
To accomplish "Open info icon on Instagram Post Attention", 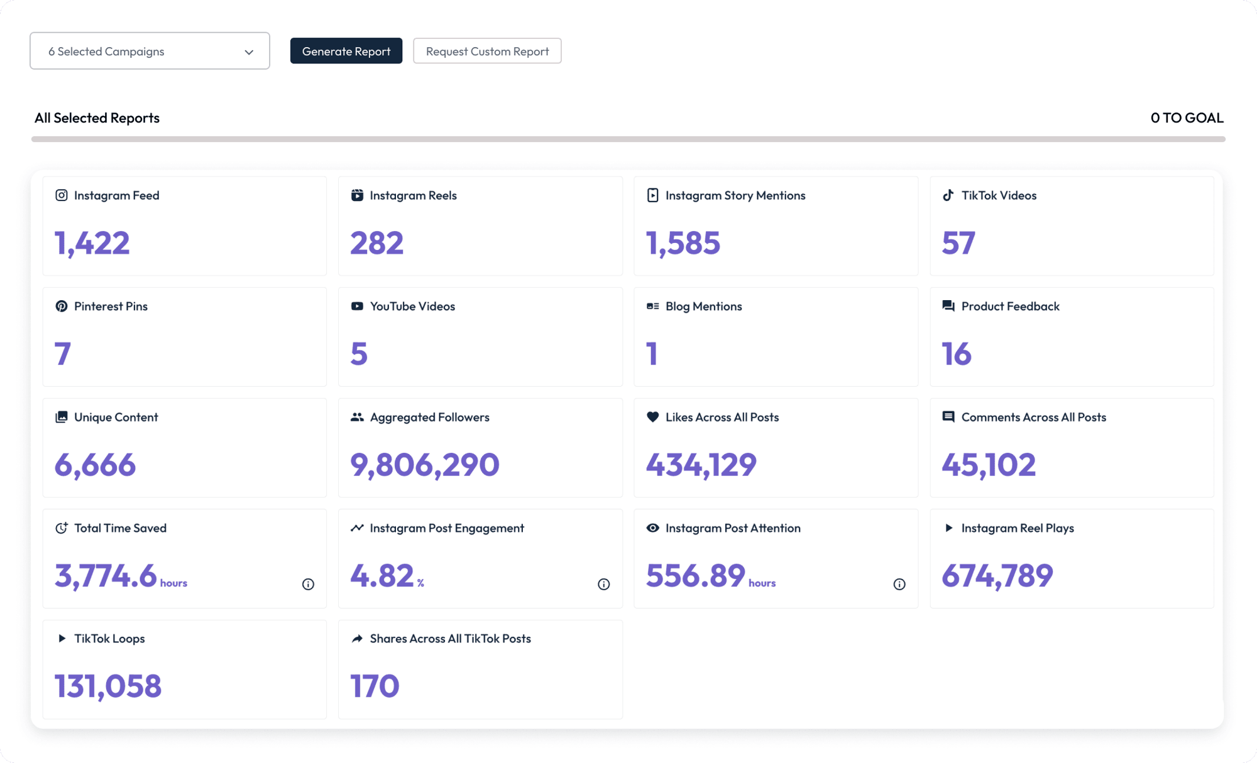I will tap(899, 584).
